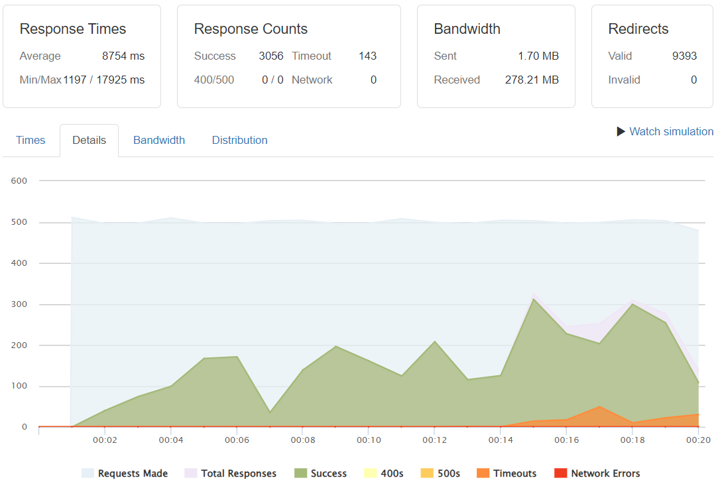Screen dimensions: 720x490
Task: Click the Network Errors red swatch
Action: pyautogui.click(x=560, y=473)
